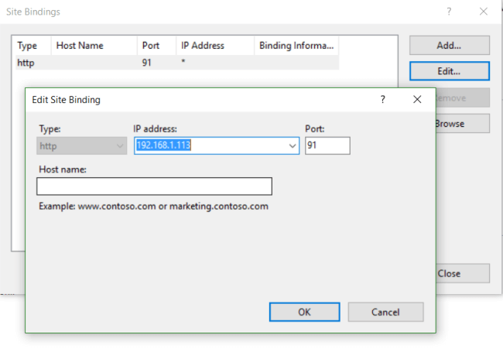The image size is (503, 352).
Task: Click the Browse button
Action: (x=457, y=124)
